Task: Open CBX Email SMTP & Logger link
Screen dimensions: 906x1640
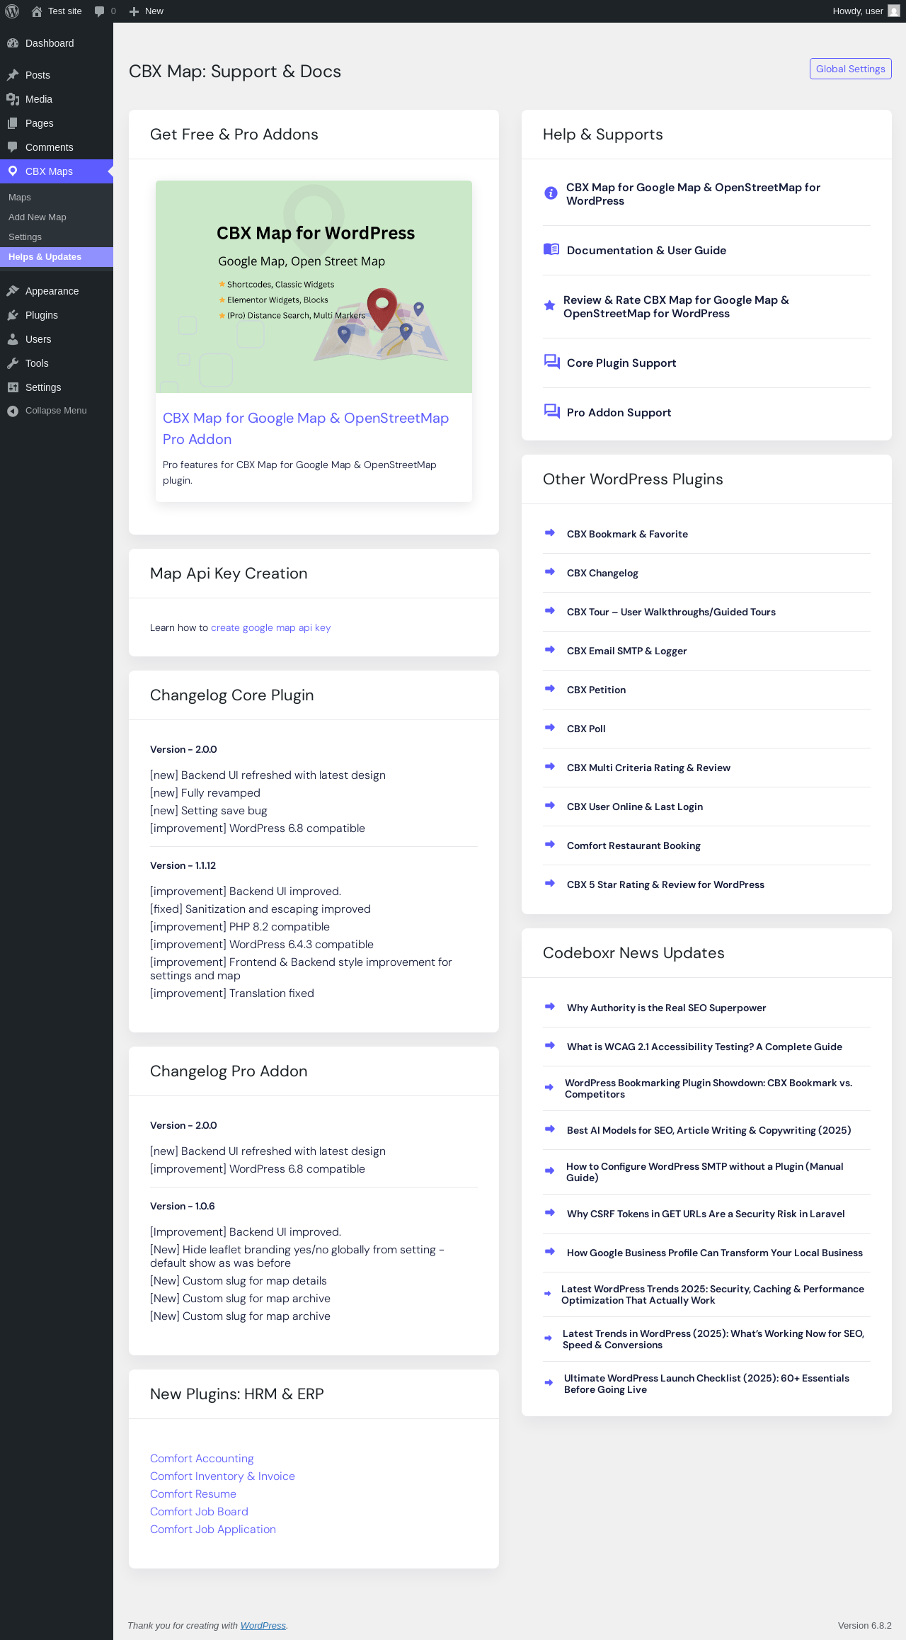Action: point(626,651)
